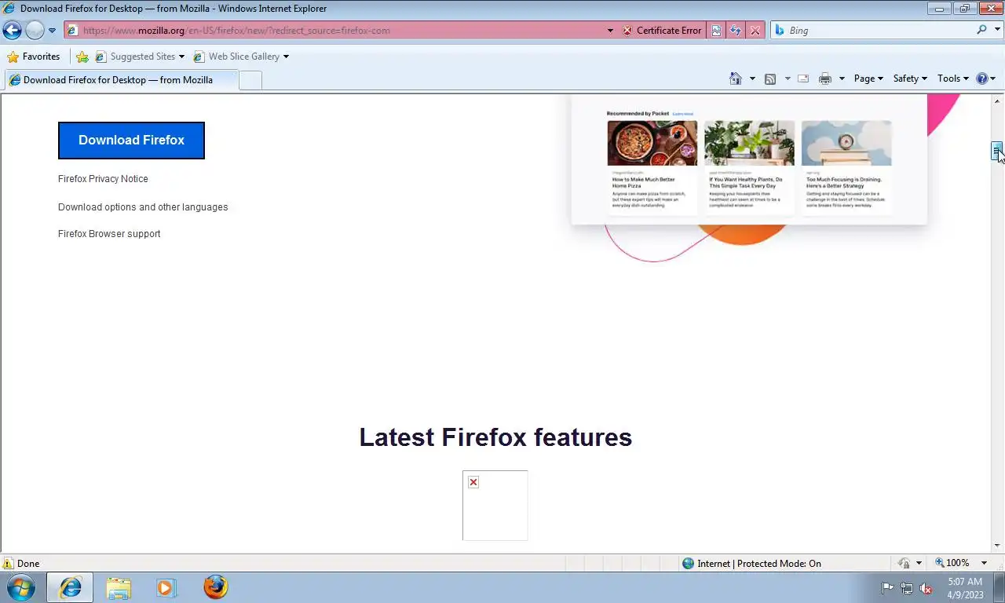Click the houseplants article thumbnail

(749, 143)
